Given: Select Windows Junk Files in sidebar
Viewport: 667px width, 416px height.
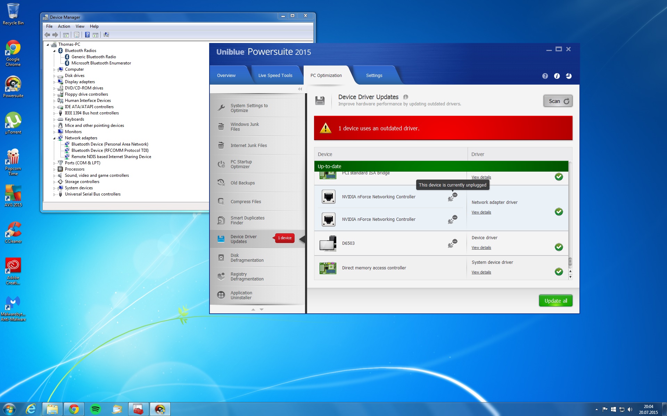Looking at the screenshot, I should pos(257,127).
